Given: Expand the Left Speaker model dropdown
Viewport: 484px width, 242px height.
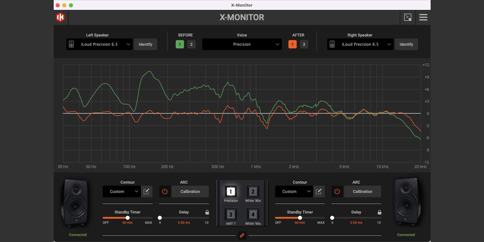Looking at the screenshot, I should (x=99, y=44).
